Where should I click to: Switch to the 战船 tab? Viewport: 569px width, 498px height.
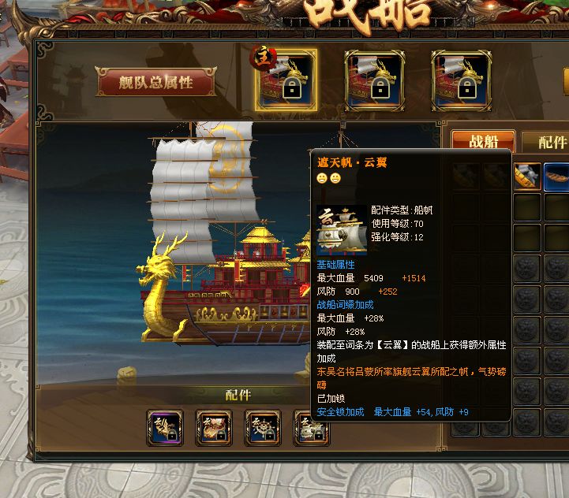[x=483, y=140]
